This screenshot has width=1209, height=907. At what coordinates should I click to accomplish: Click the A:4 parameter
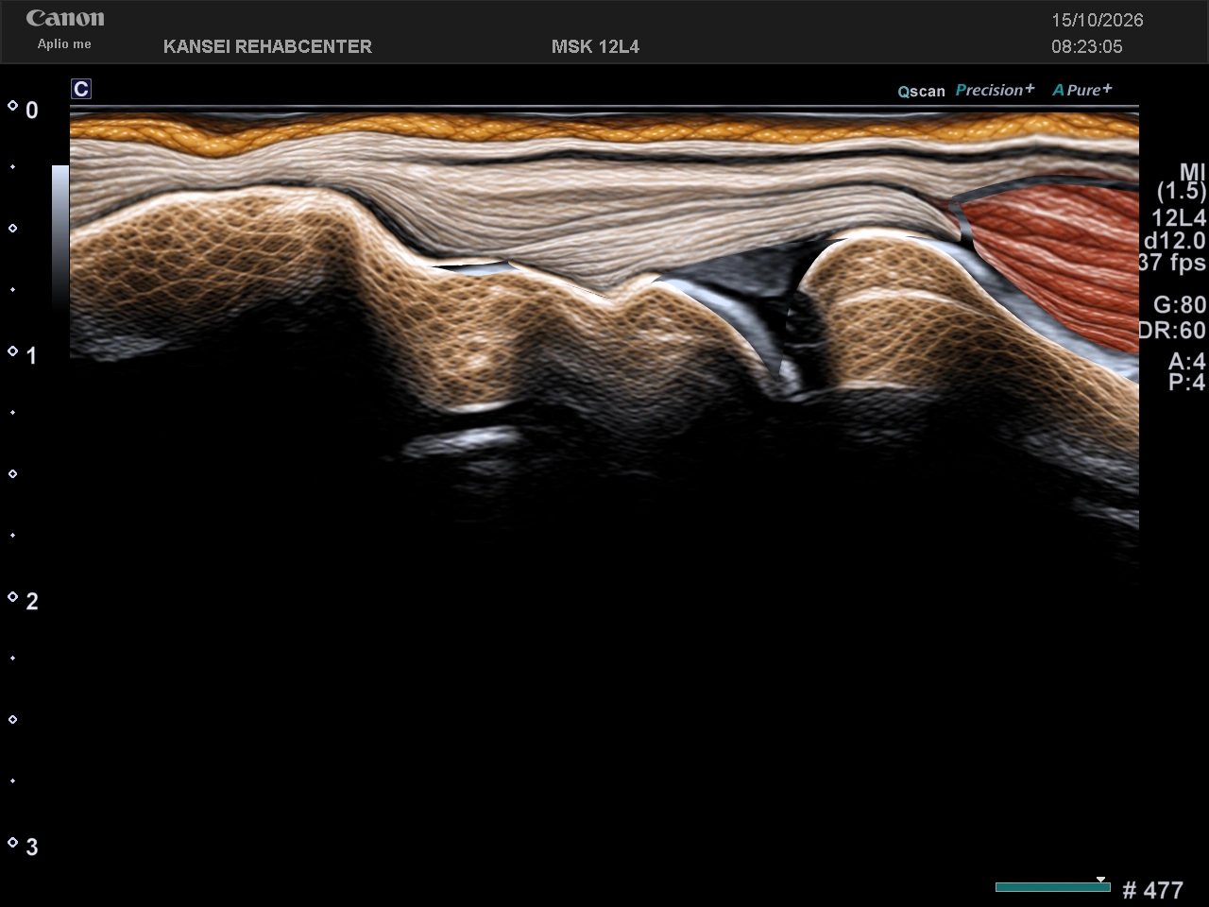1187,362
